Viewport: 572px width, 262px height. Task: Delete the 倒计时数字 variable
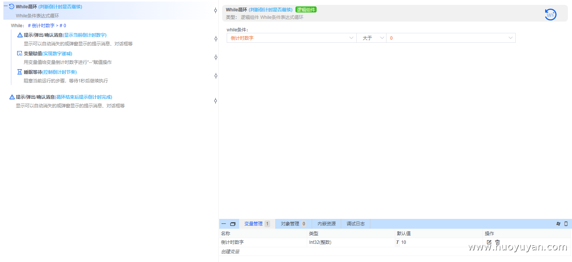498,242
